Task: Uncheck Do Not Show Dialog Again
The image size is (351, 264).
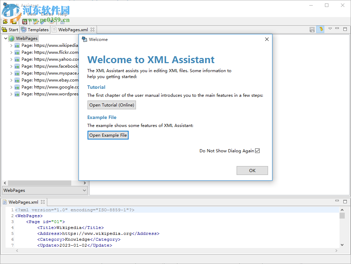Action: coord(257,151)
